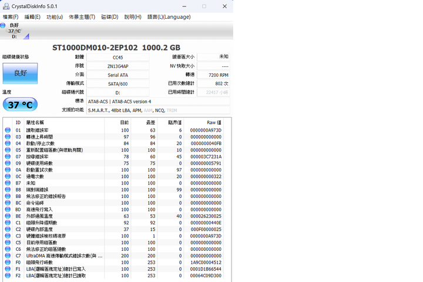
Task: Click the status orb for attribute 03
Action: (8, 137)
